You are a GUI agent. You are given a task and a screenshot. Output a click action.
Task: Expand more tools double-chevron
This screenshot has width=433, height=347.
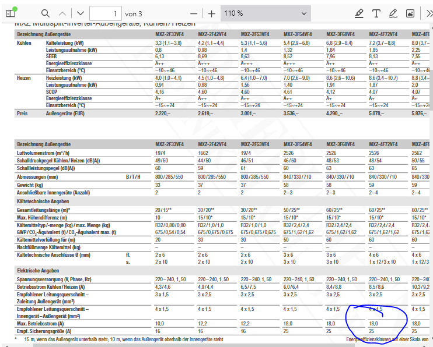click(x=429, y=13)
